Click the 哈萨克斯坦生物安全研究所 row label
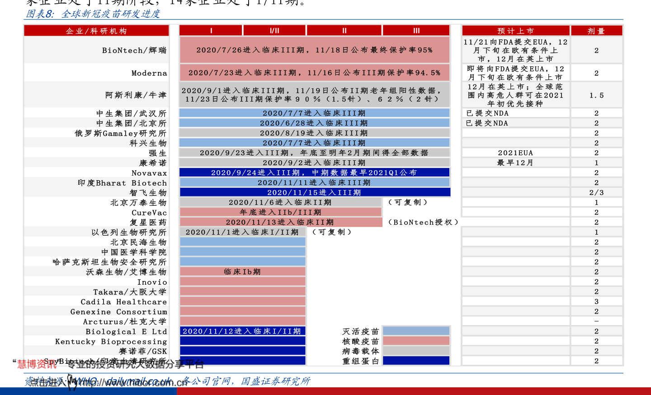 [x=110, y=262]
